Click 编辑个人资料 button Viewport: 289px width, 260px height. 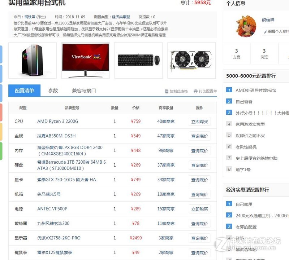pos(276,32)
